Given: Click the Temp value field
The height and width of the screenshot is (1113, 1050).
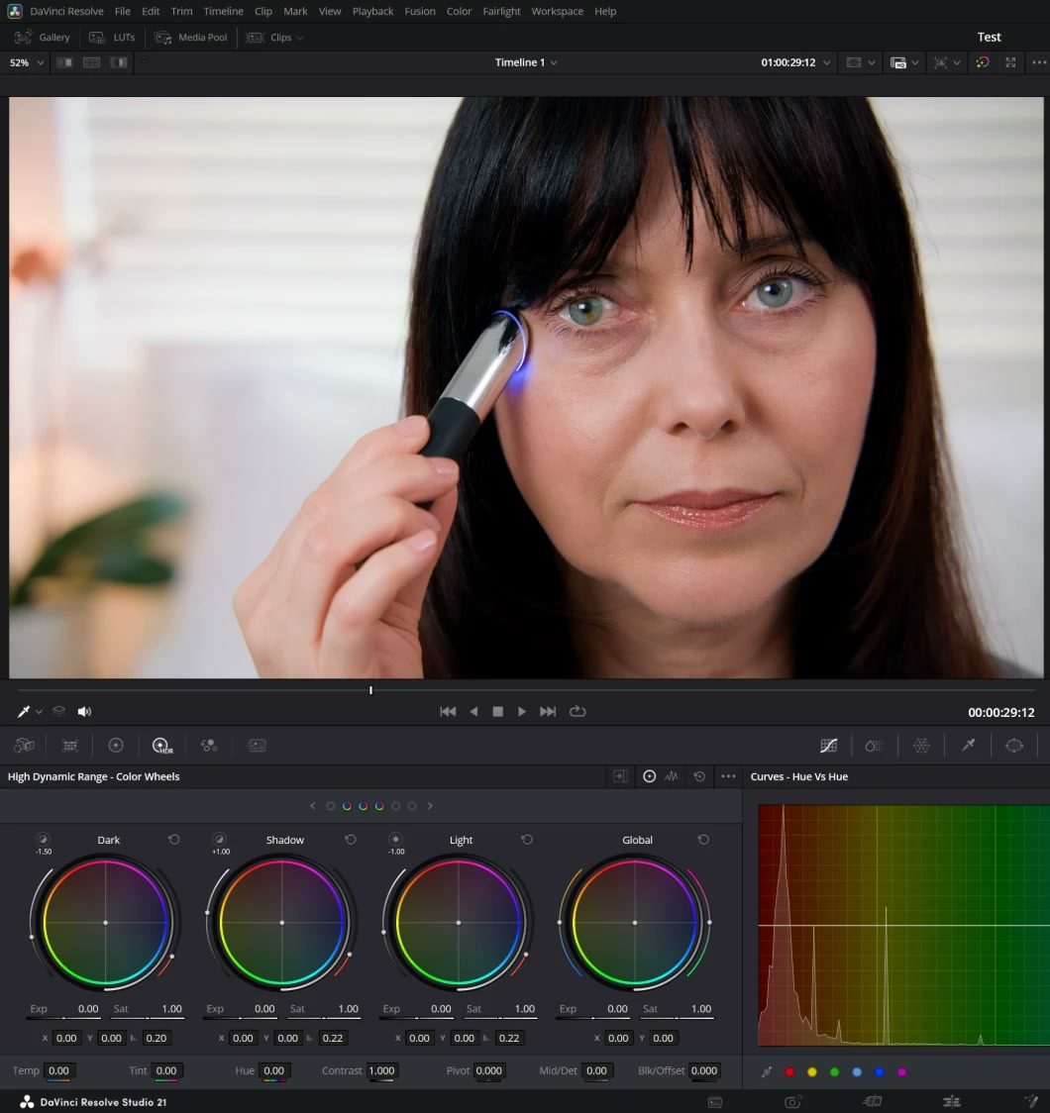Looking at the screenshot, I should tap(58, 1070).
